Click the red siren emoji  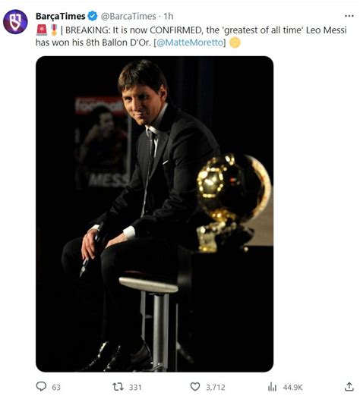(x=42, y=30)
